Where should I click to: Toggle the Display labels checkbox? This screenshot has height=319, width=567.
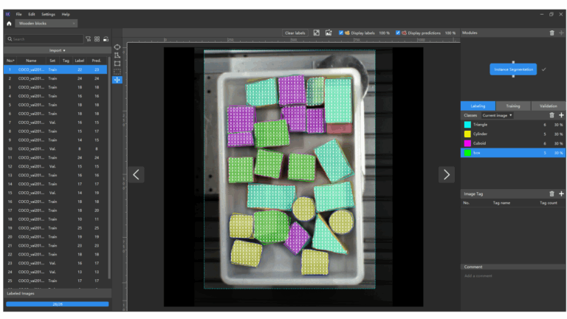click(x=340, y=33)
